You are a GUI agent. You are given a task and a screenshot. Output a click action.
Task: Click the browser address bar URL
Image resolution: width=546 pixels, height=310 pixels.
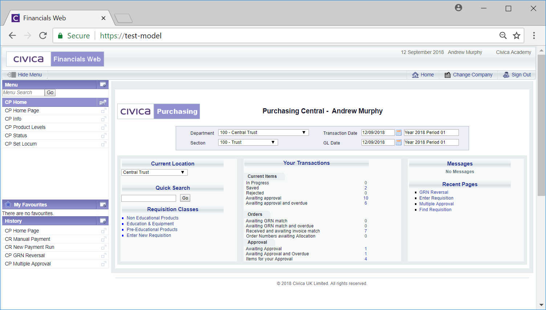pyautogui.click(x=131, y=35)
